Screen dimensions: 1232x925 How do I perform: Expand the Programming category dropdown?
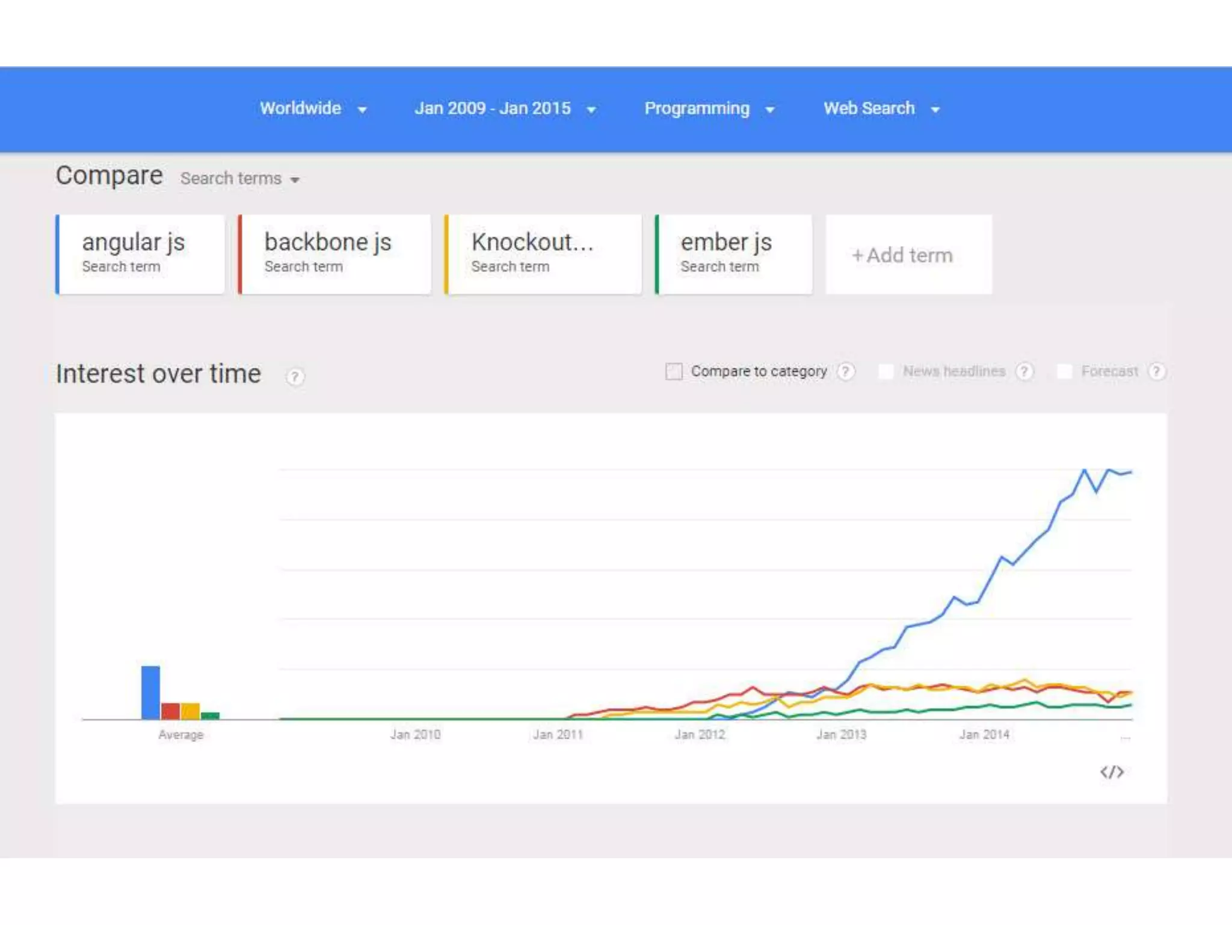pyautogui.click(x=709, y=109)
